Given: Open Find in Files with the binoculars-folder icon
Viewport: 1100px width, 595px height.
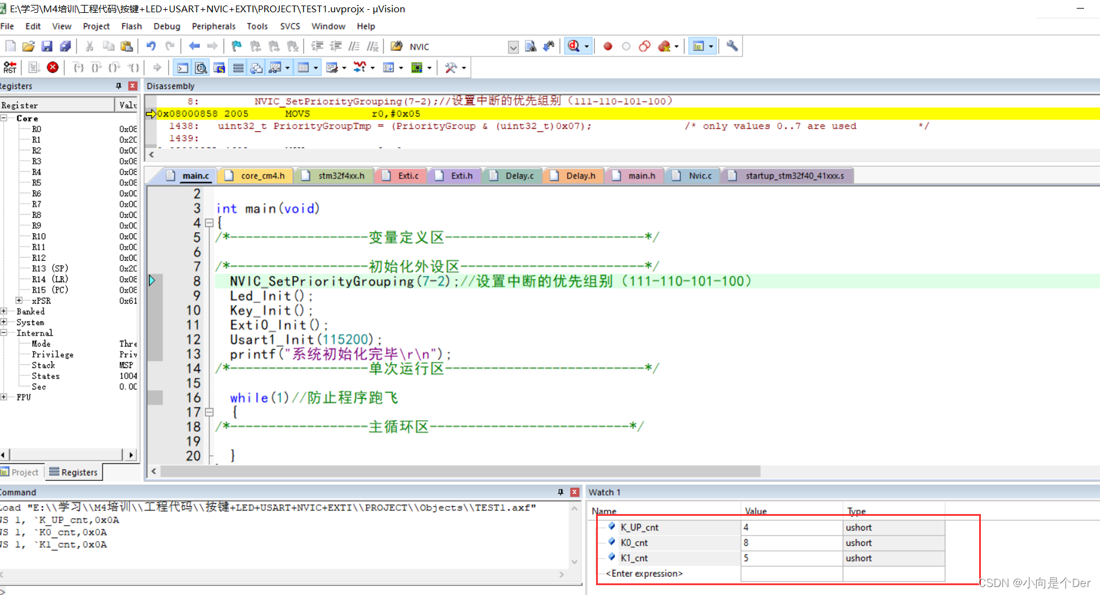Looking at the screenshot, I should (x=397, y=46).
